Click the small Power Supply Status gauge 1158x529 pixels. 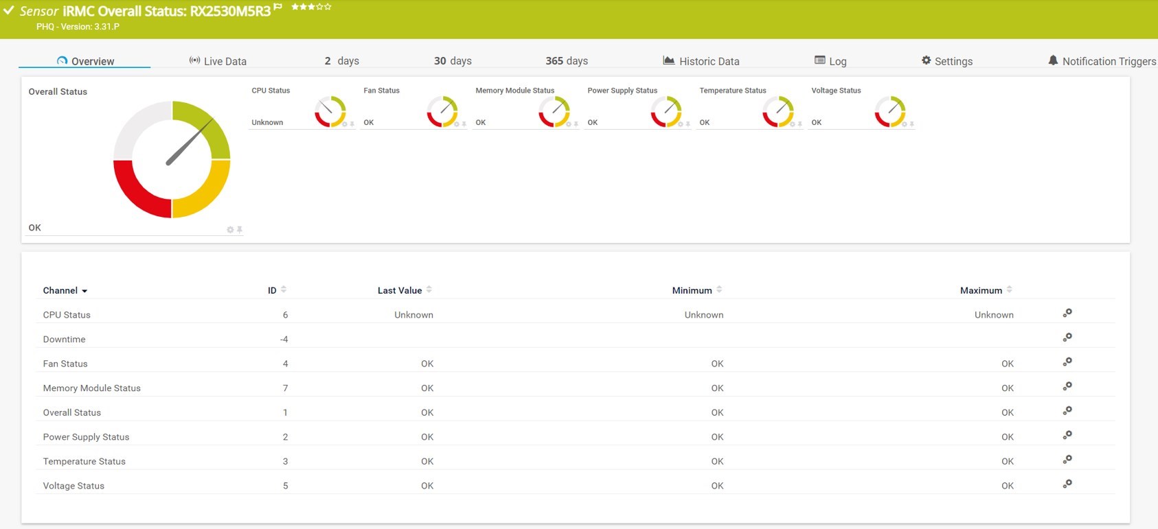coord(666,111)
